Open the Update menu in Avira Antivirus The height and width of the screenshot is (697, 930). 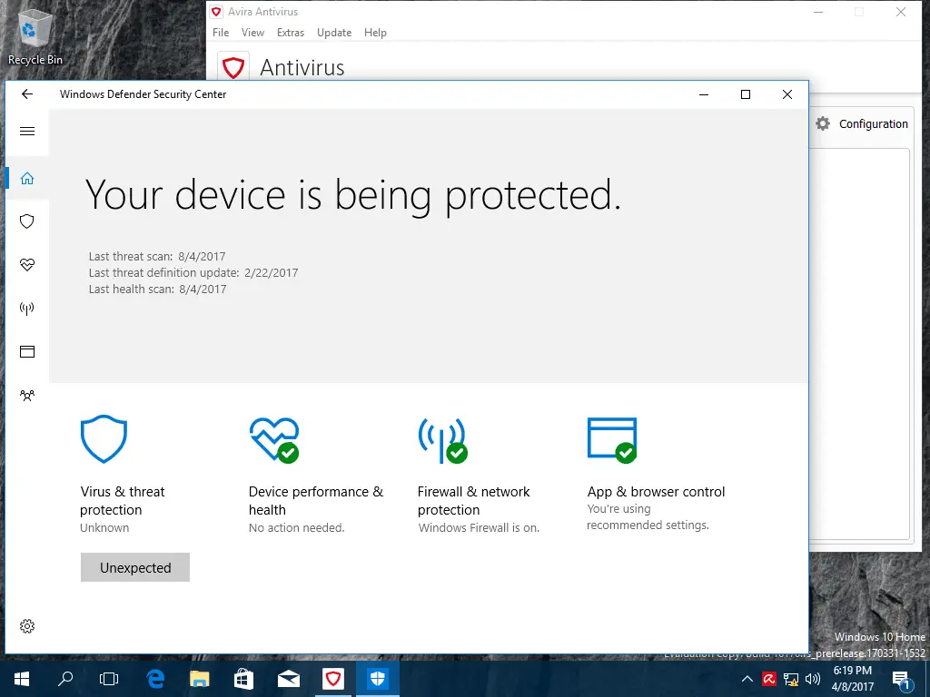click(333, 32)
